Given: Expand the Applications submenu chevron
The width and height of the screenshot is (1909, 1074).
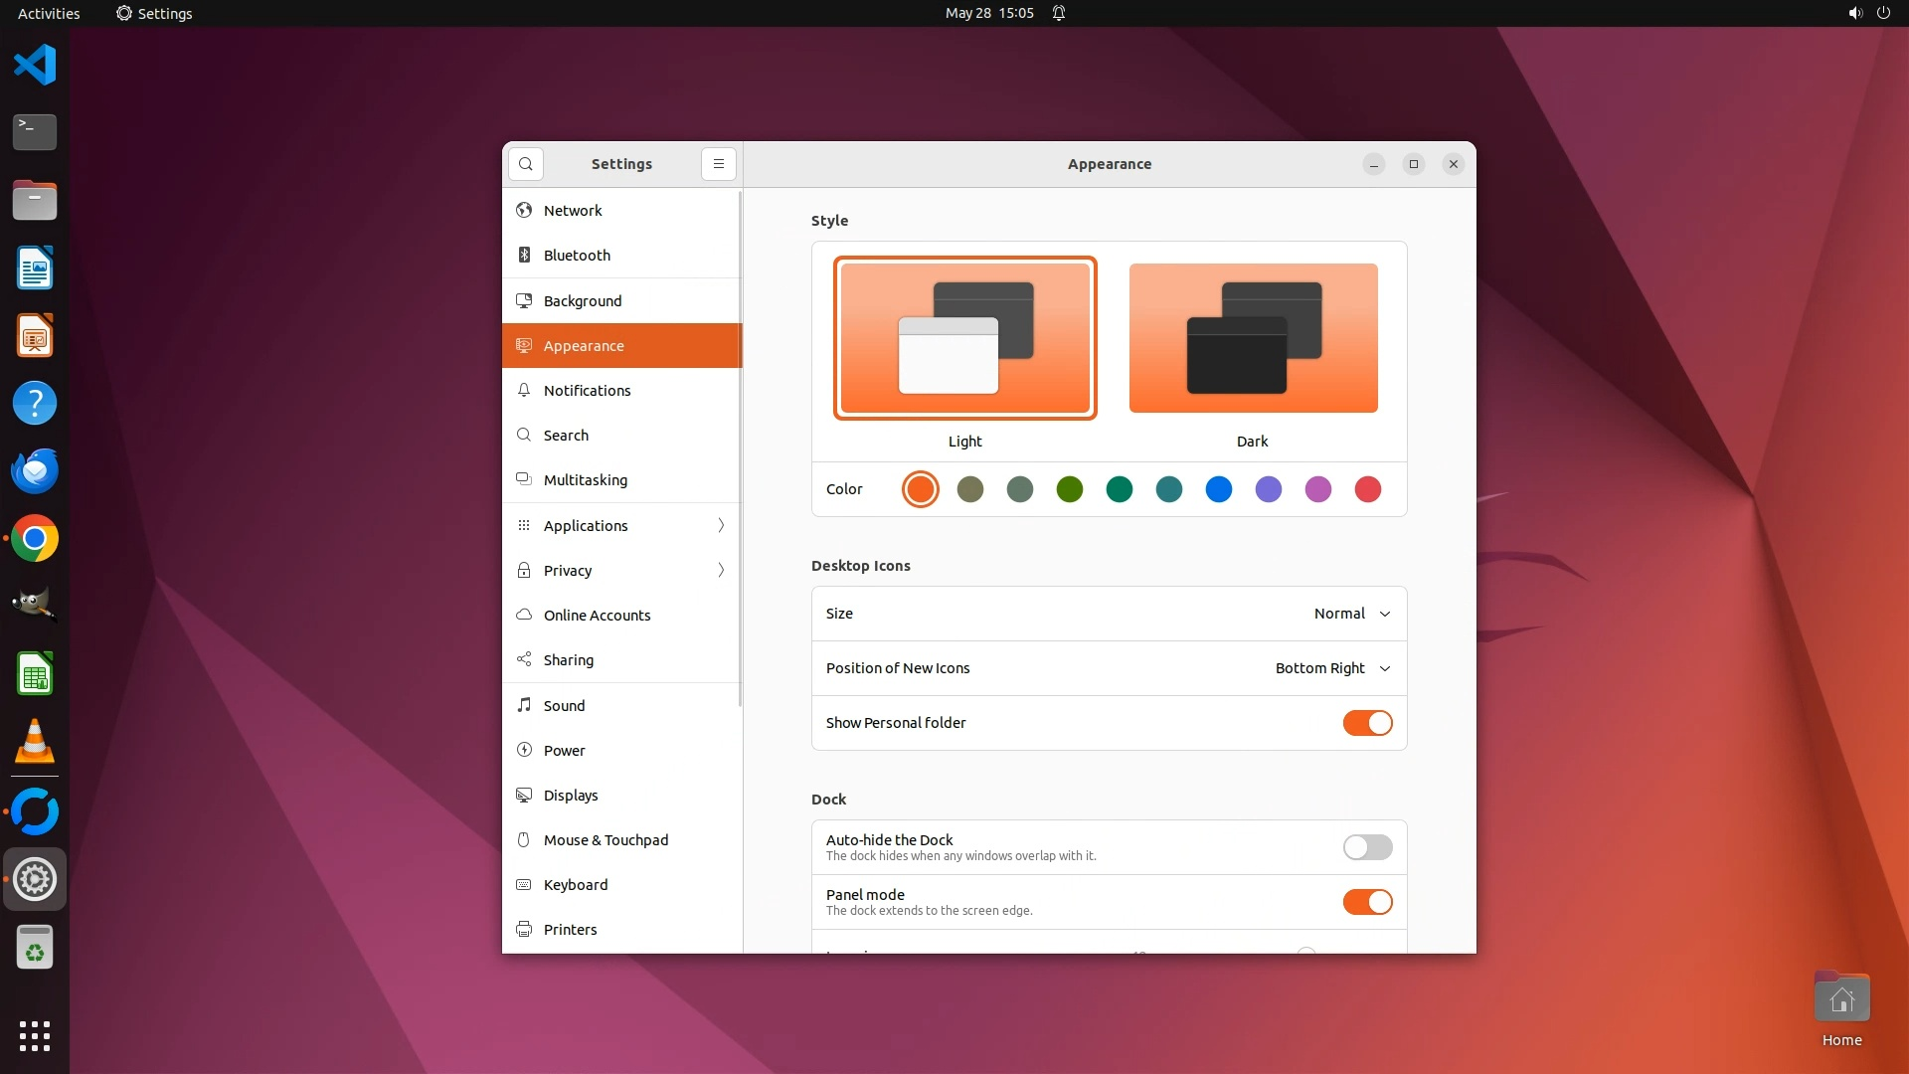Looking at the screenshot, I should [x=721, y=526].
